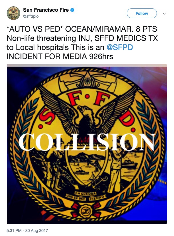Open the @sffdpio handle link
Image resolution: width=174 pixels, height=236 pixels.
[x=31, y=16]
